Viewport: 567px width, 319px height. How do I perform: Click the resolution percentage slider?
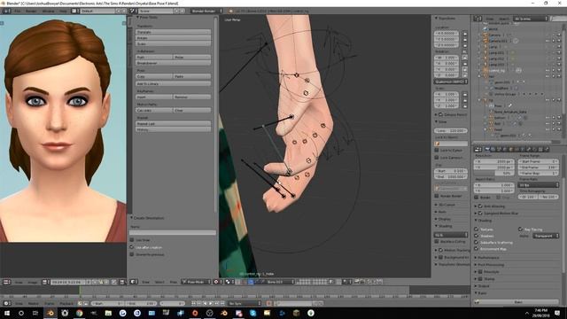pos(493,174)
